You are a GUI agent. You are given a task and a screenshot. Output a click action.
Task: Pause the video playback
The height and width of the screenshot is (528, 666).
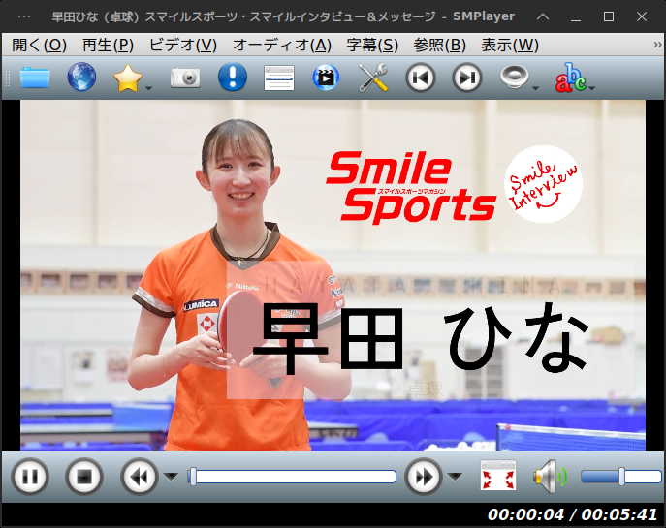pos(30,477)
